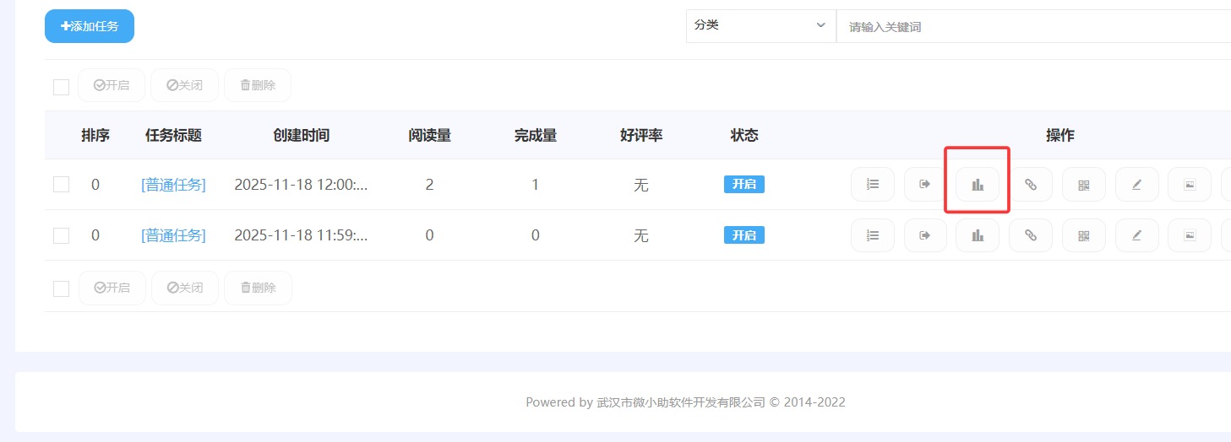Tick checkbox for 12:00 task row
This screenshot has width=1231, height=442.
[61, 185]
